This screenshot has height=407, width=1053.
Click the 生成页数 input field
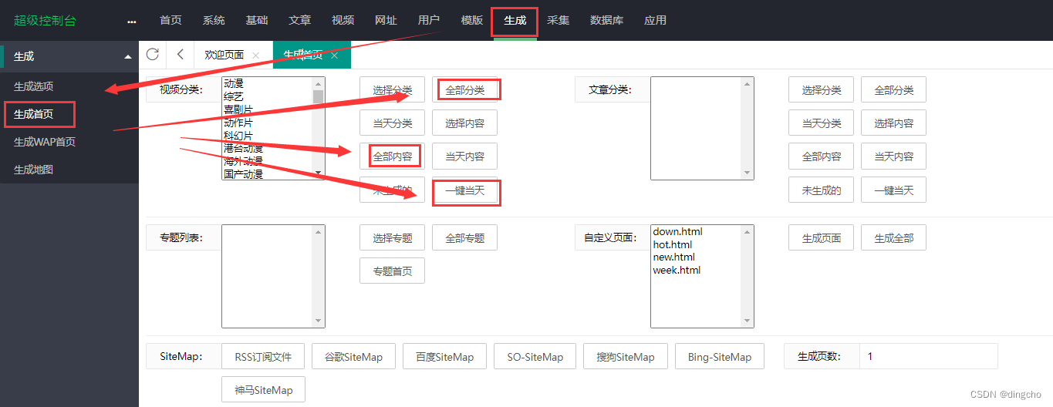tap(929, 356)
